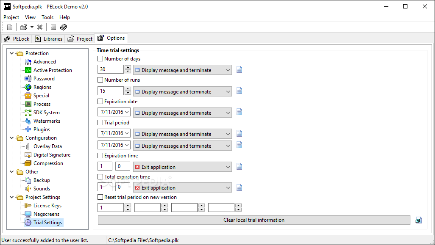The height and width of the screenshot is (245, 435).
Task: Increase the number of days spinner
Action: pos(128,67)
